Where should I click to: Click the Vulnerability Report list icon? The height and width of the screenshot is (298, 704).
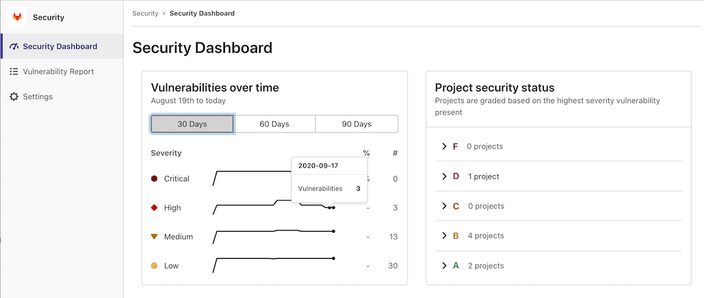point(14,72)
